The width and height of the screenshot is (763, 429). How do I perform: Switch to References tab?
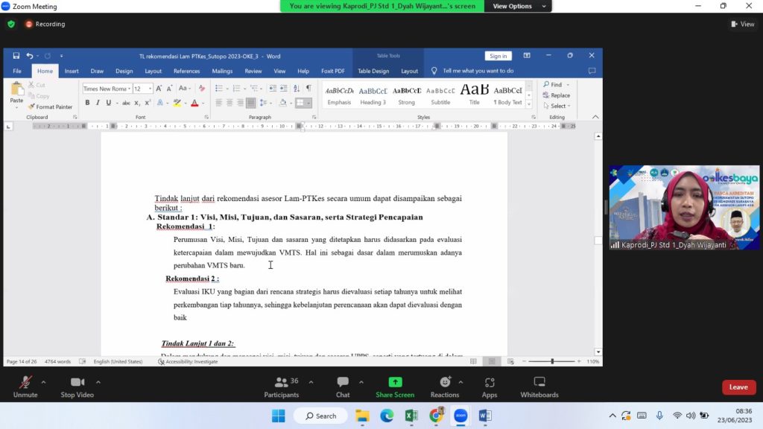tap(186, 71)
